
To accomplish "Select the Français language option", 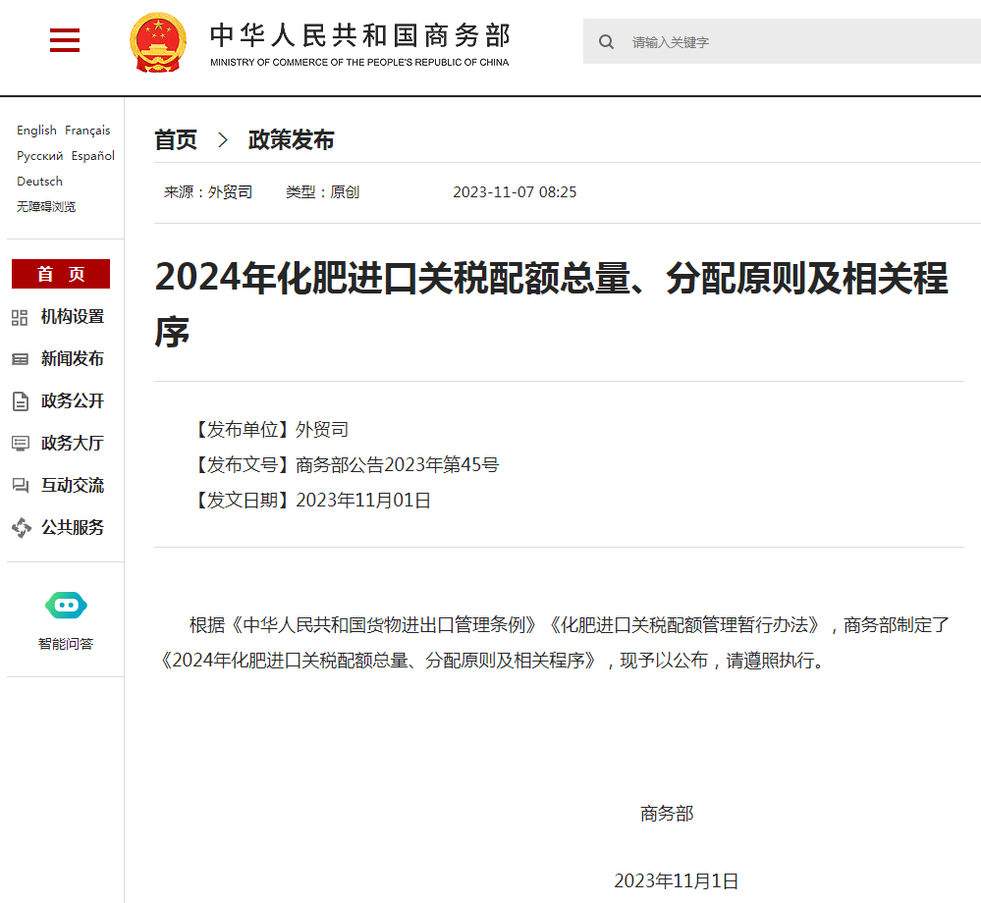I will [x=88, y=130].
